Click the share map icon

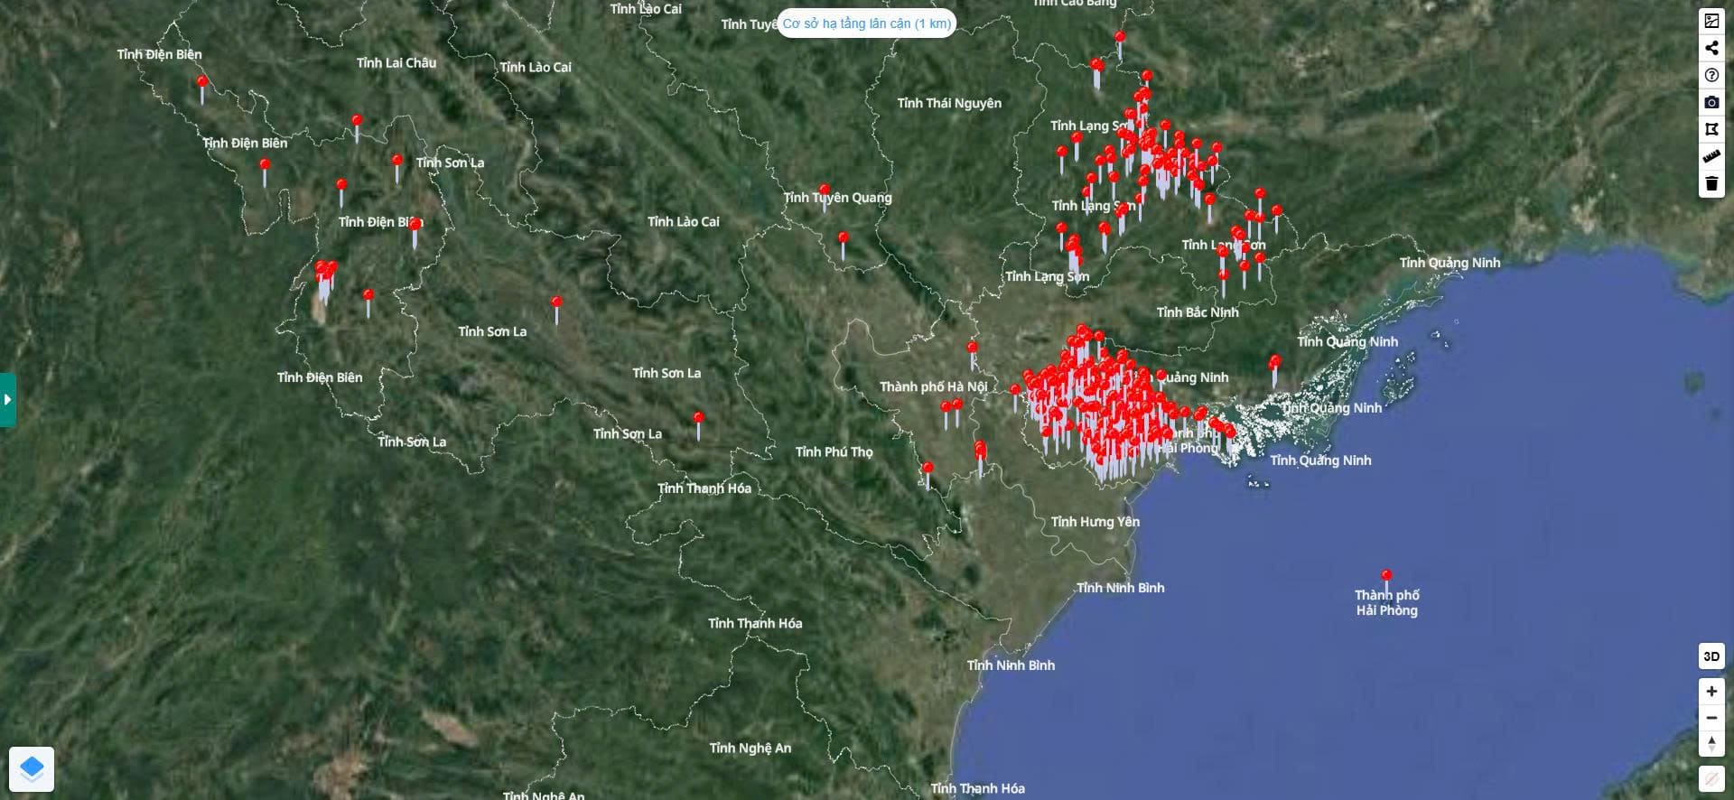coord(1711,48)
